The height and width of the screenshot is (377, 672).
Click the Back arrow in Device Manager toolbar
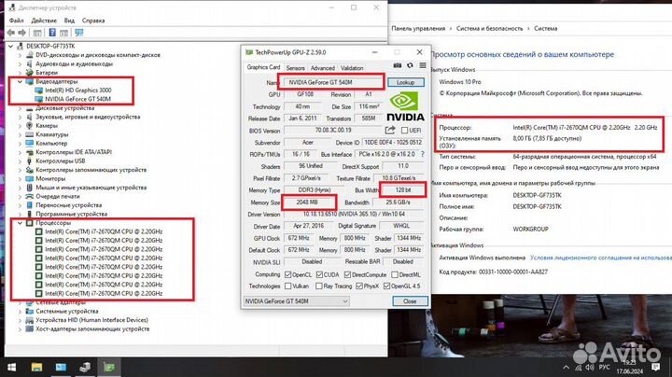11,33
